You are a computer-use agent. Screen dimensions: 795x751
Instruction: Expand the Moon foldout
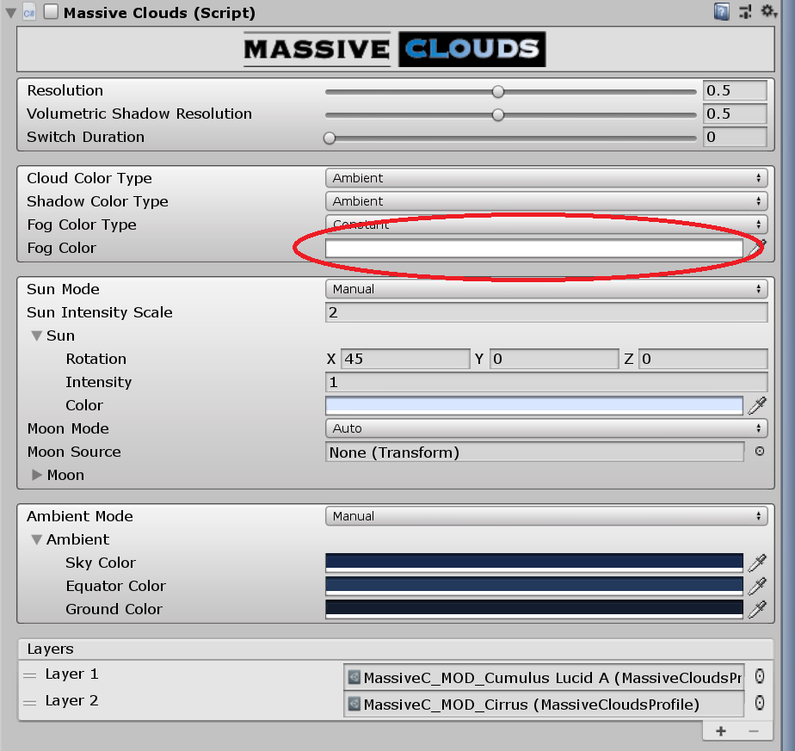click(x=36, y=475)
